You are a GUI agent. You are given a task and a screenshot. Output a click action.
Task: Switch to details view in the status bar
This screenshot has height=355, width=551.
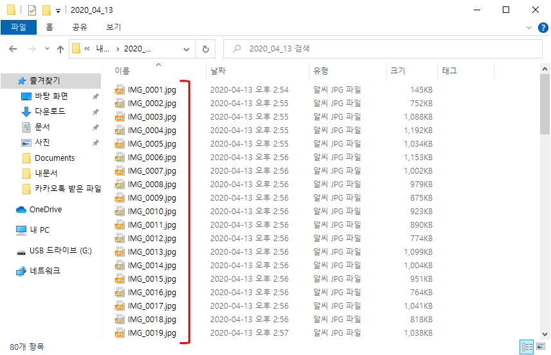(527, 347)
